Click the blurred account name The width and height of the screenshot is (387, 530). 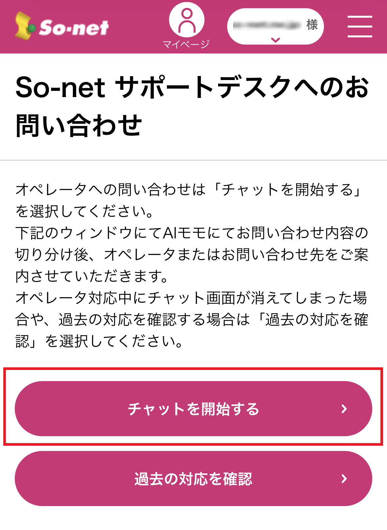[x=266, y=25]
